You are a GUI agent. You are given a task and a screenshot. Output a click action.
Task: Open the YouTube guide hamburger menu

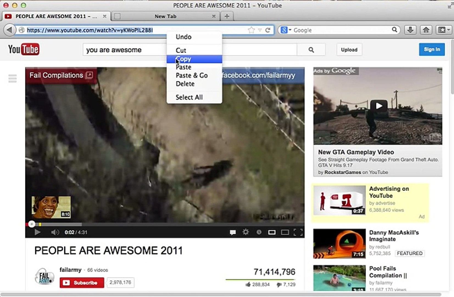(12, 79)
